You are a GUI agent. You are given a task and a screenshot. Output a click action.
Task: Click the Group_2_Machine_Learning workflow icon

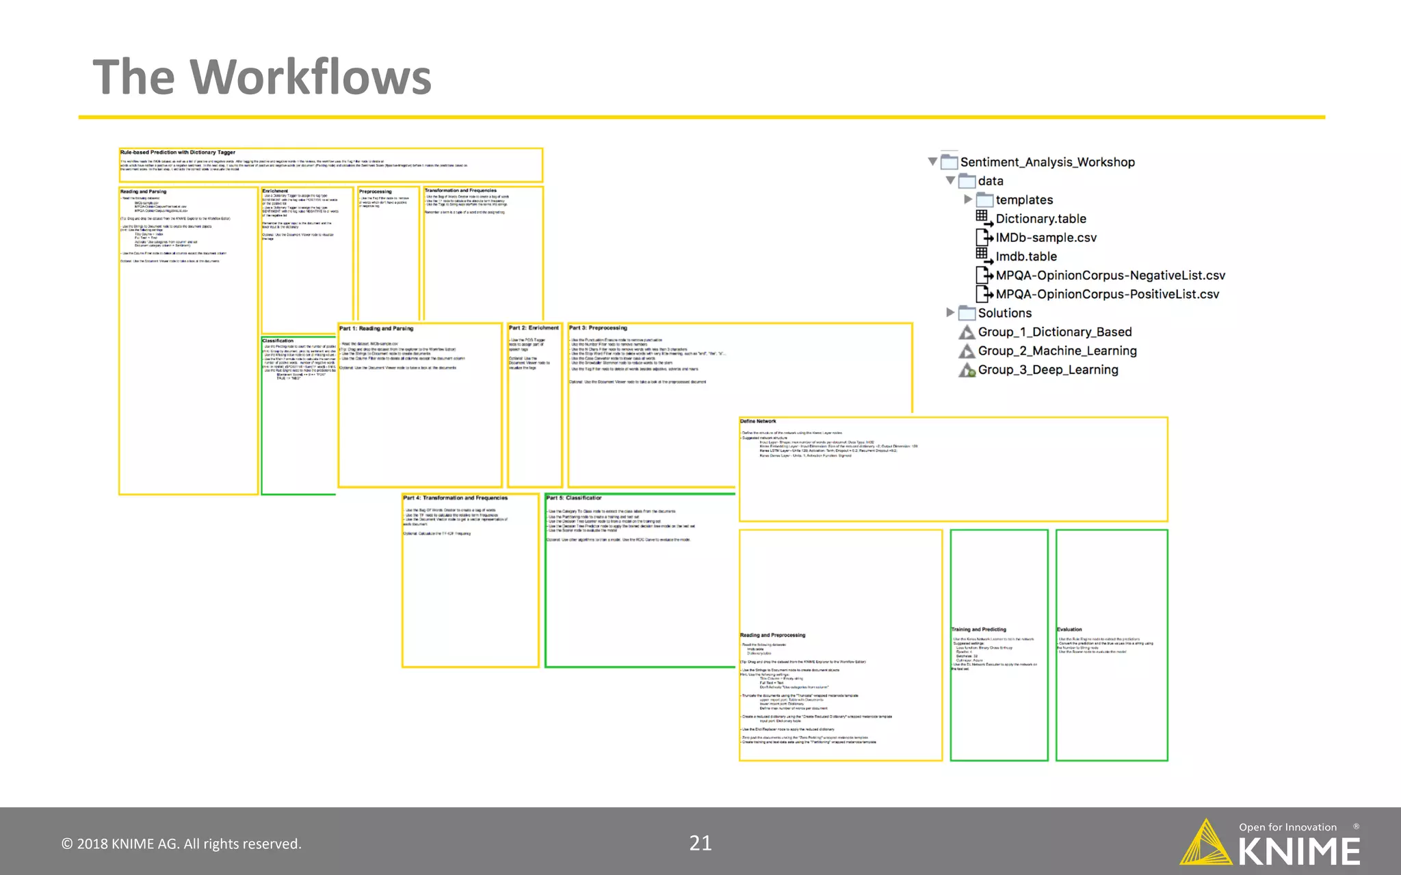(967, 351)
